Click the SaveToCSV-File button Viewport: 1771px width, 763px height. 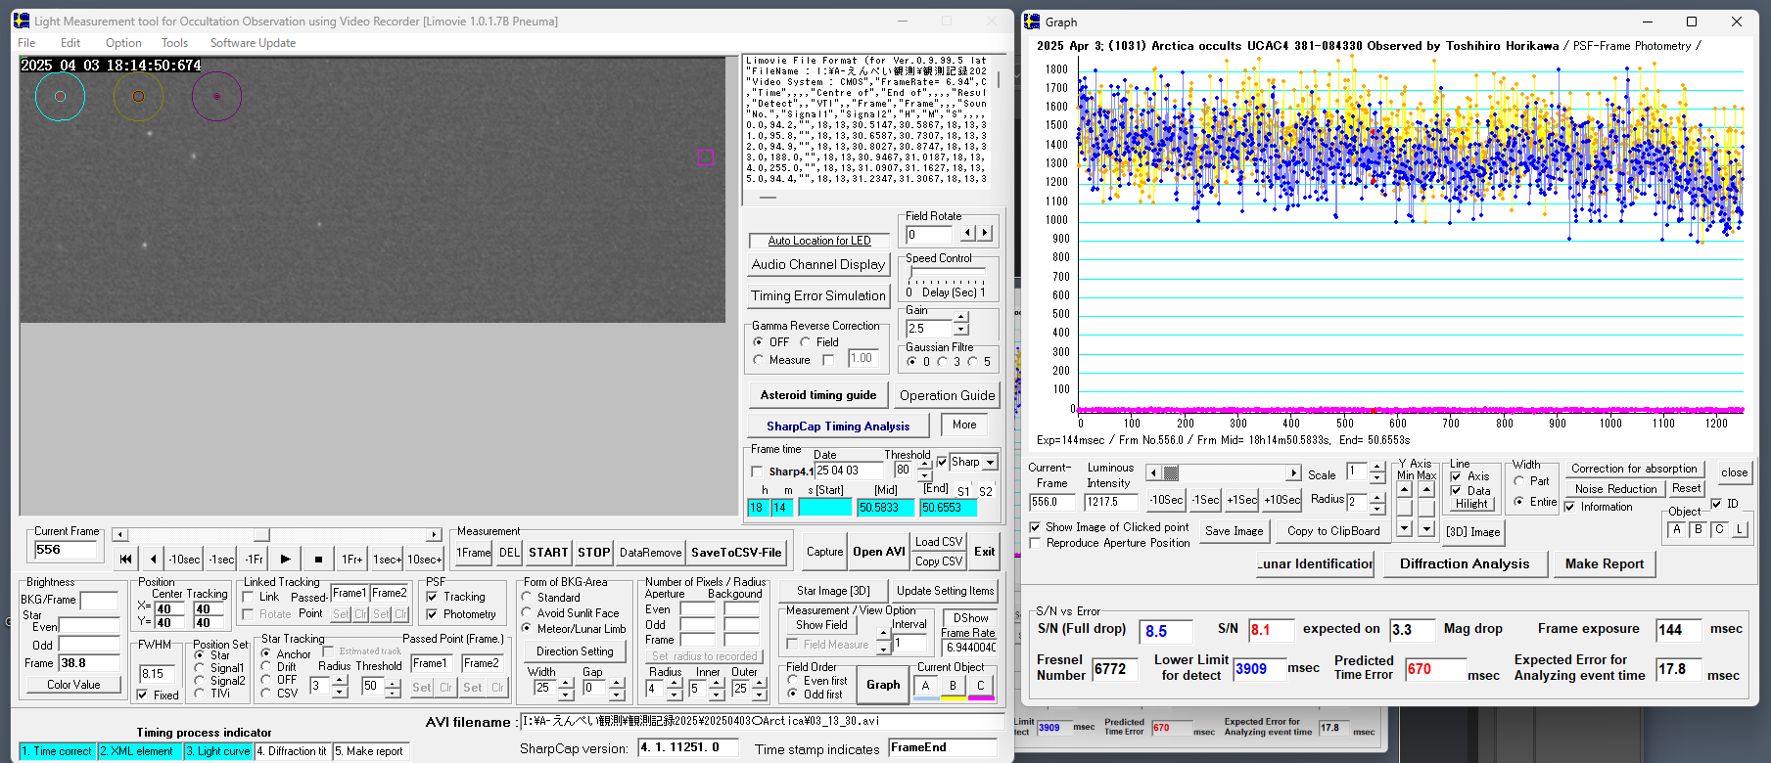tap(736, 553)
